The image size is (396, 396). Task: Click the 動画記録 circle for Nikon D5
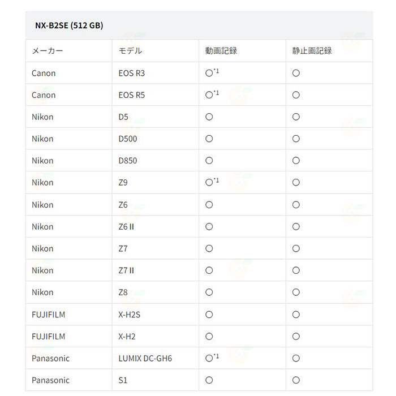click(209, 117)
